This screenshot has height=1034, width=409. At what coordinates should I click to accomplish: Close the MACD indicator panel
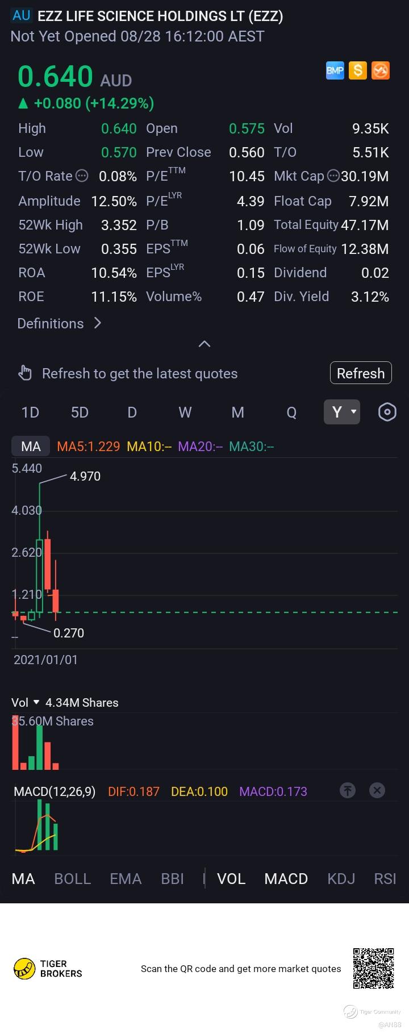click(377, 790)
